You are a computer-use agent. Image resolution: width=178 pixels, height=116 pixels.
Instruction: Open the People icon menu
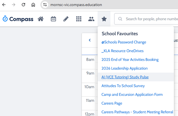[91, 19]
